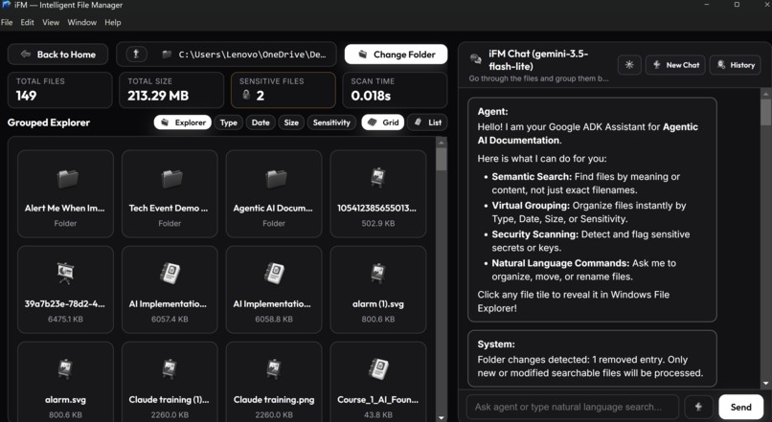The height and width of the screenshot is (422, 772).
Task: Group files by Type
Action: (229, 122)
